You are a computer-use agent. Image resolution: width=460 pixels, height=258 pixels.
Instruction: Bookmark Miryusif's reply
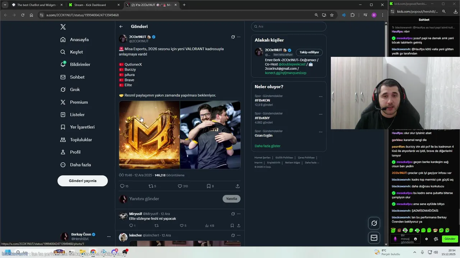[232, 225]
